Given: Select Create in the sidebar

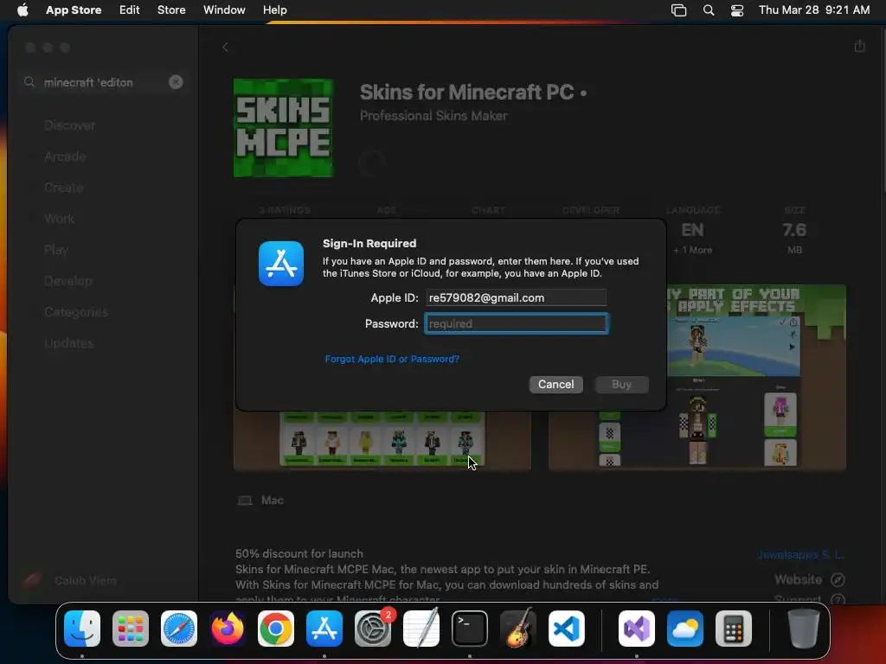Looking at the screenshot, I should 64,188.
